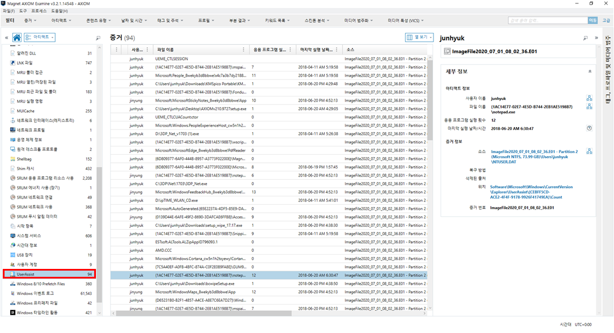Sort by the 소스 column header
614x333 pixels.
coord(385,50)
